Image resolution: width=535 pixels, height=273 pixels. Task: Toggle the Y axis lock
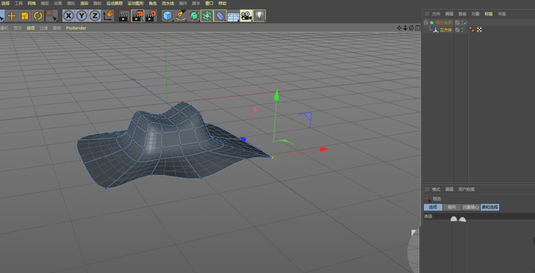coord(82,15)
